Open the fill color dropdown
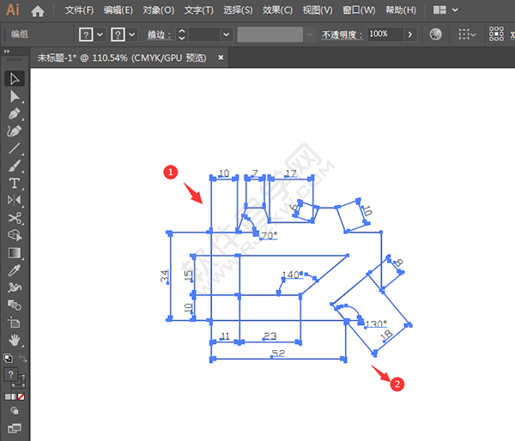515x441 pixels. pyautogui.click(x=100, y=34)
